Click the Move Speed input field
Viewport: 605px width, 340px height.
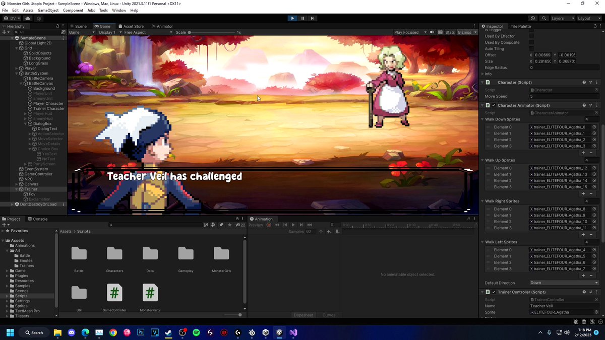[x=564, y=96]
